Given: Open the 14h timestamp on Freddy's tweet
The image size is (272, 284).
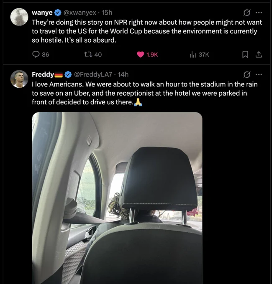Looking at the screenshot, I should click(123, 74).
